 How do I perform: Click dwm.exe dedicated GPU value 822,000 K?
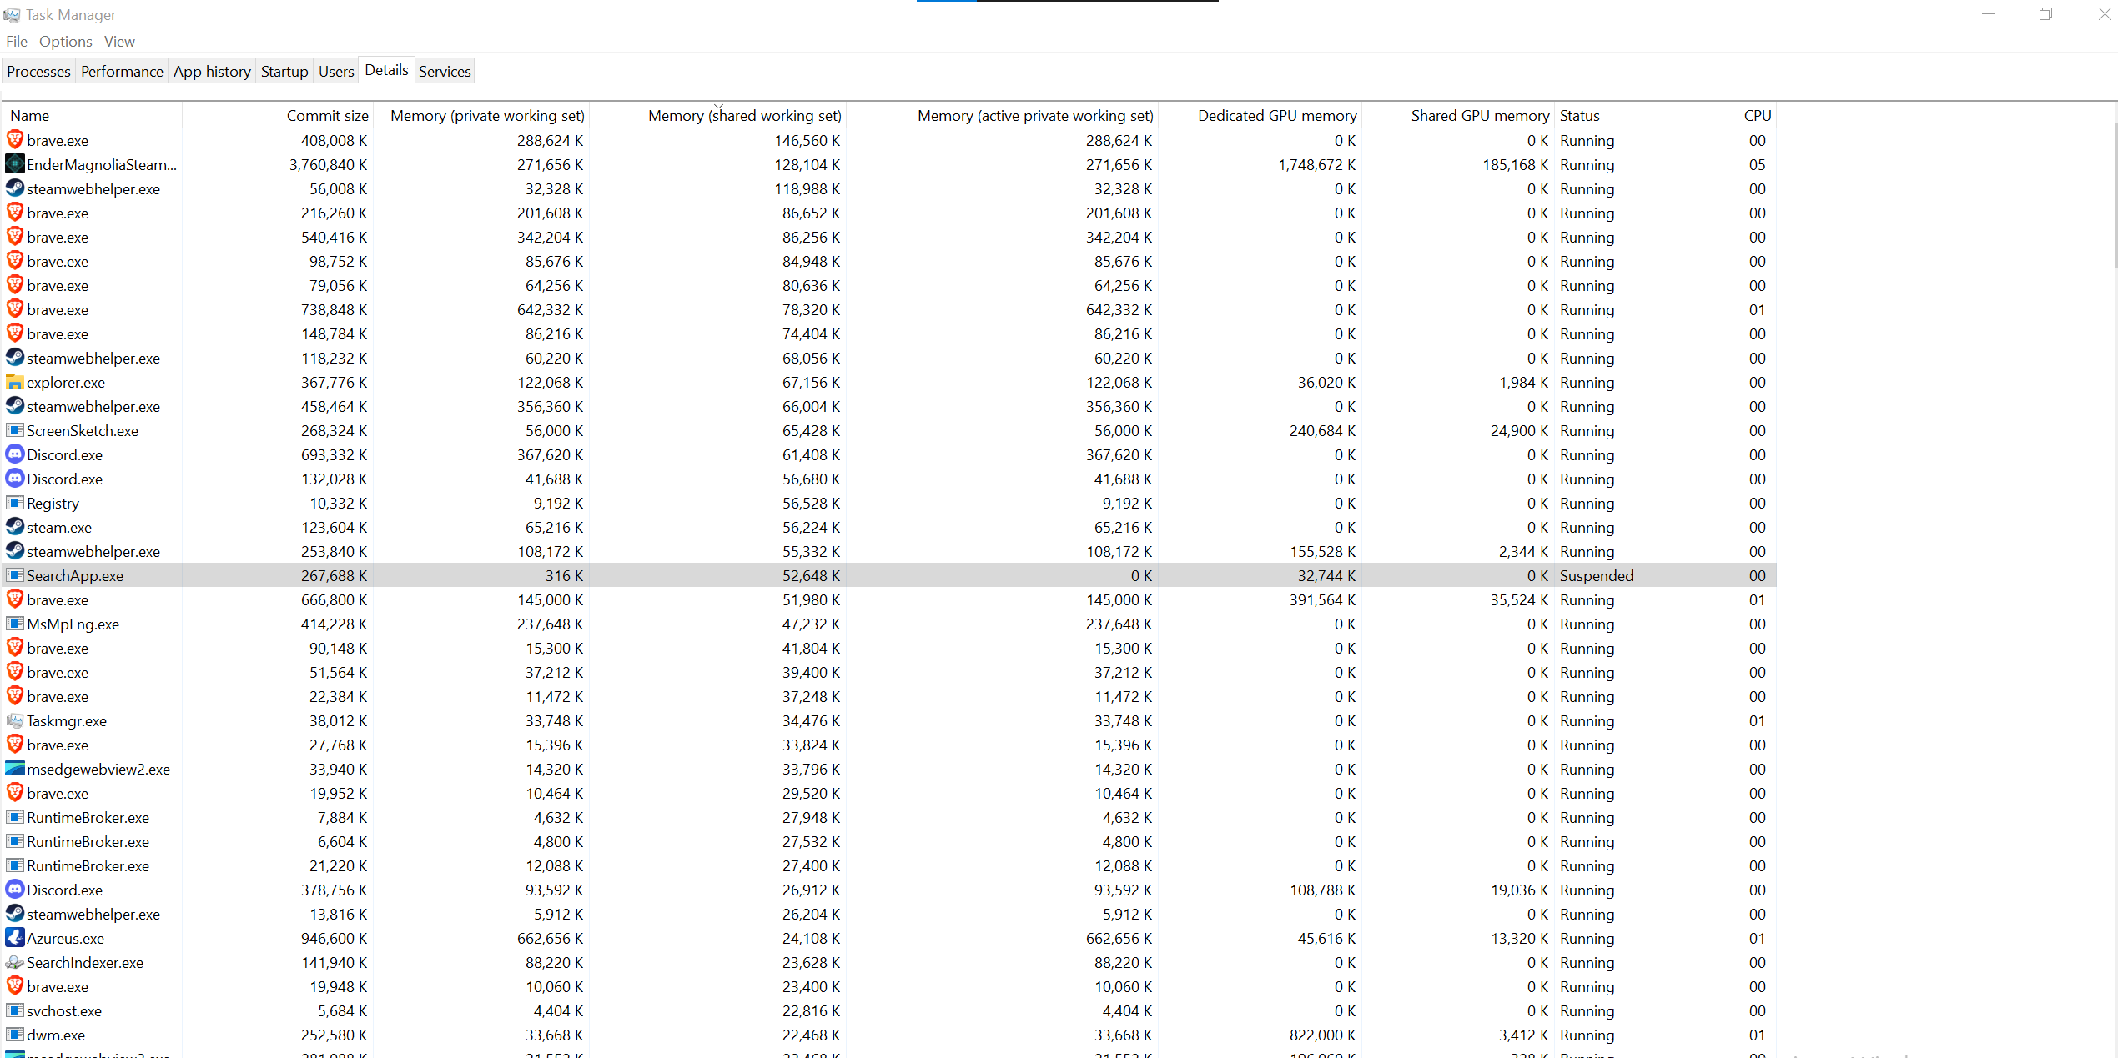click(1322, 1035)
